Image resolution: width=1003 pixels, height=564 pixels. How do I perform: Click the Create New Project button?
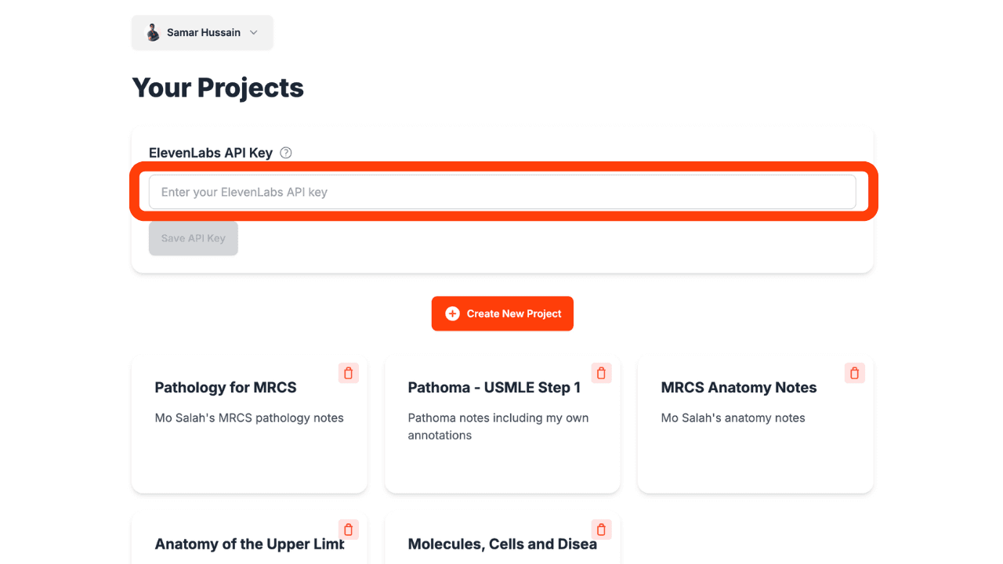pyautogui.click(x=502, y=313)
